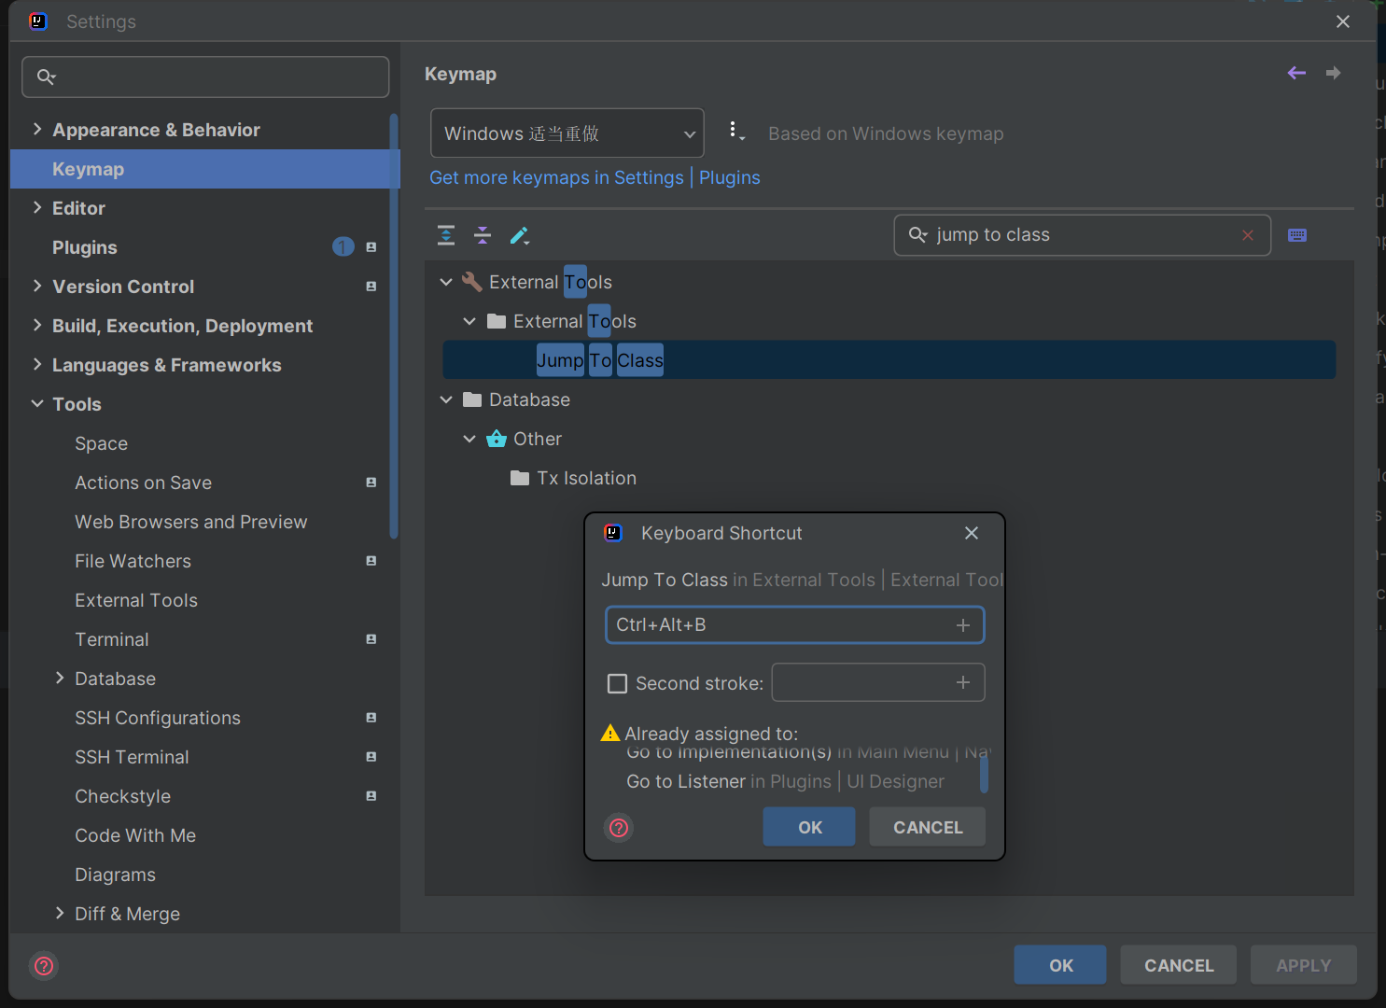
Task: Select External Tools in settings sidebar
Action: click(x=136, y=600)
